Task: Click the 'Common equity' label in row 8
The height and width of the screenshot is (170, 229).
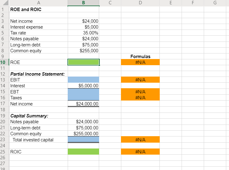Action: (26, 51)
